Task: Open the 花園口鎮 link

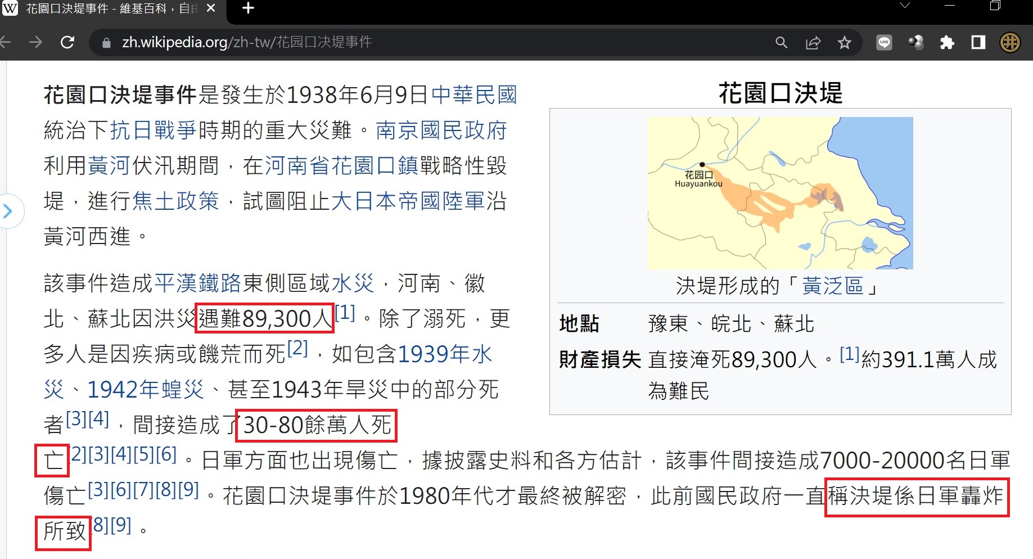Action: click(x=375, y=166)
